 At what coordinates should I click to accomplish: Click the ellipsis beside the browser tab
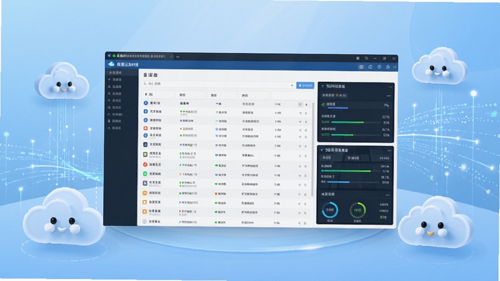pyautogui.click(x=177, y=57)
